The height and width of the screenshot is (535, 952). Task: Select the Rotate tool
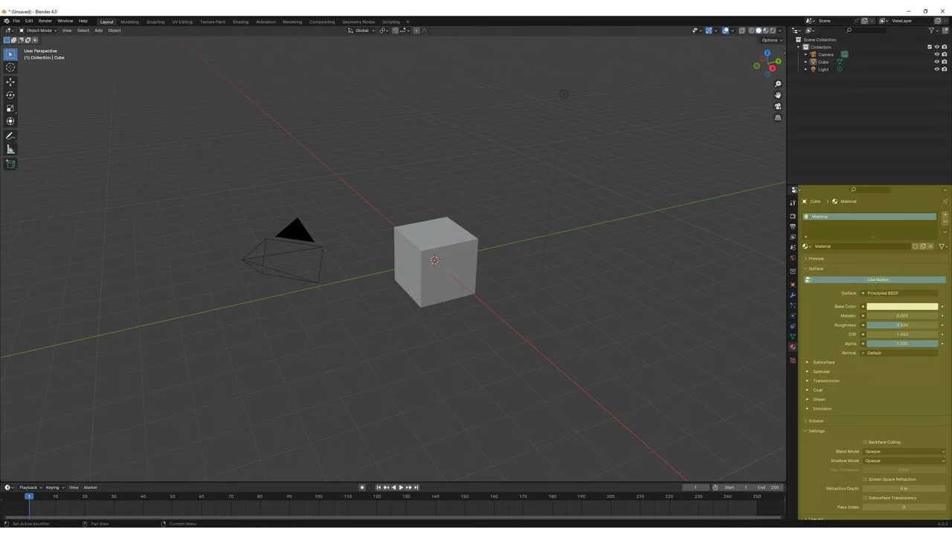point(10,95)
